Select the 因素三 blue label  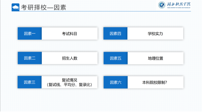pyautogui.click(x=29, y=82)
